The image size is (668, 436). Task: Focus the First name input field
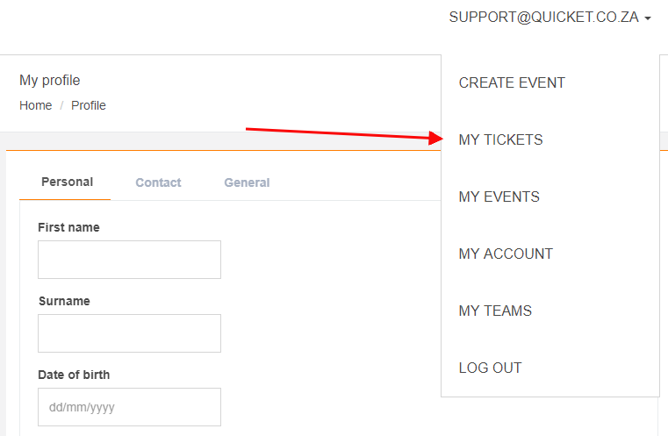click(129, 260)
